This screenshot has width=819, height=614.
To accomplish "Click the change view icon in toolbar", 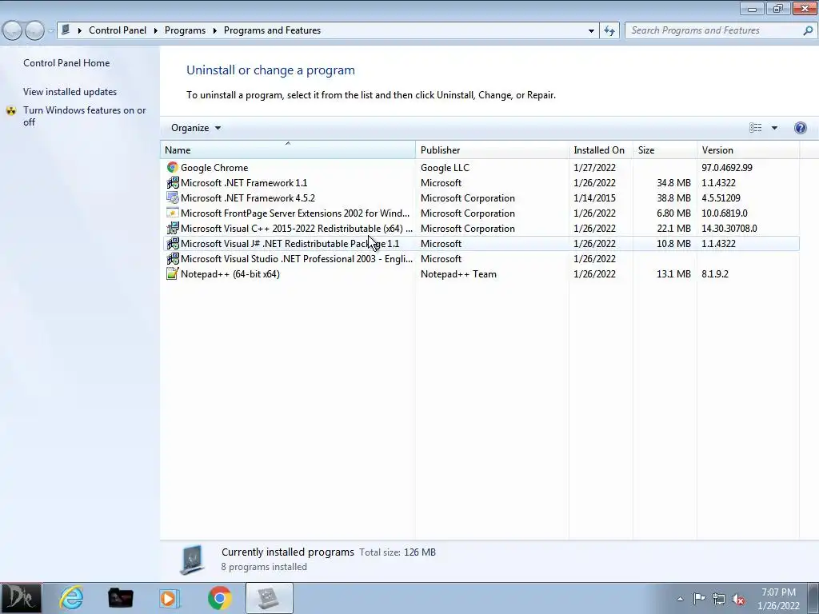I will tap(755, 128).
